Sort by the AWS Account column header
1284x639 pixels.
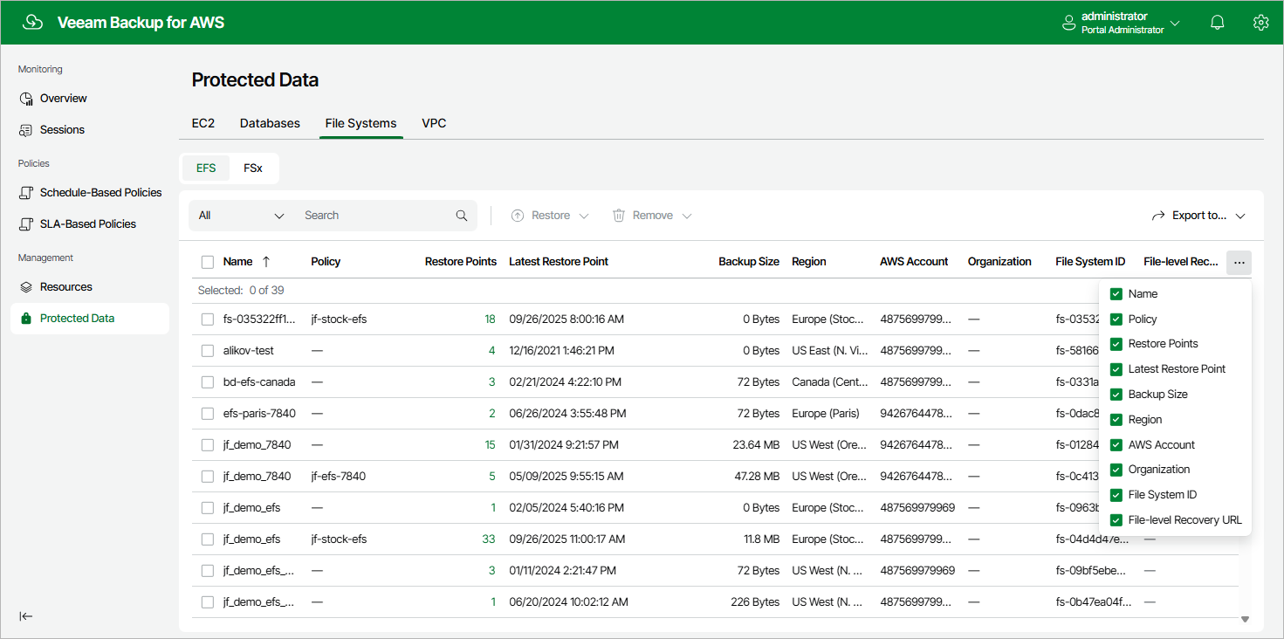[914, 262]
